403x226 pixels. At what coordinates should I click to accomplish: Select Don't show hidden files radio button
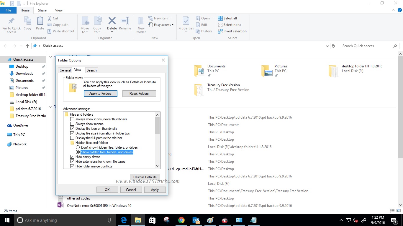[x=78, y=147]
